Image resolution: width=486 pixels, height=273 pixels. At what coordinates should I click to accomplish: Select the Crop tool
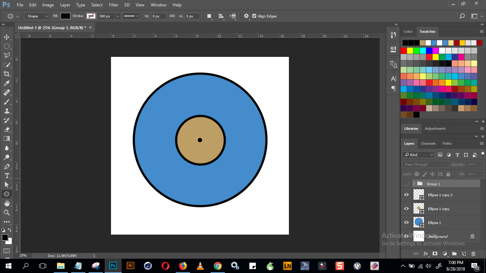[7, 74]
